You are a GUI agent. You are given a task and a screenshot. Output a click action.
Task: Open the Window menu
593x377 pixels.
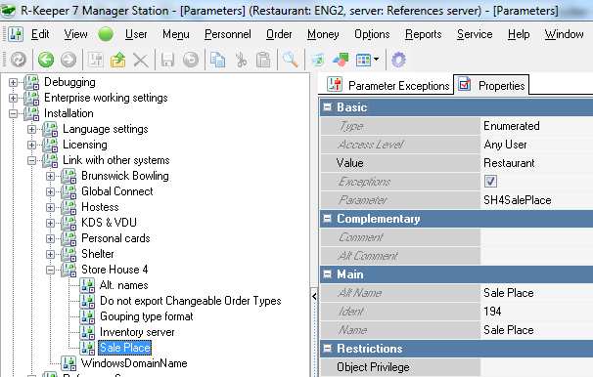(564, 34)
